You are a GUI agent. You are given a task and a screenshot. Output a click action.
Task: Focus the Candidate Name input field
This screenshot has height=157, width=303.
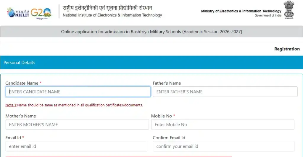click(x=78, y=92)
